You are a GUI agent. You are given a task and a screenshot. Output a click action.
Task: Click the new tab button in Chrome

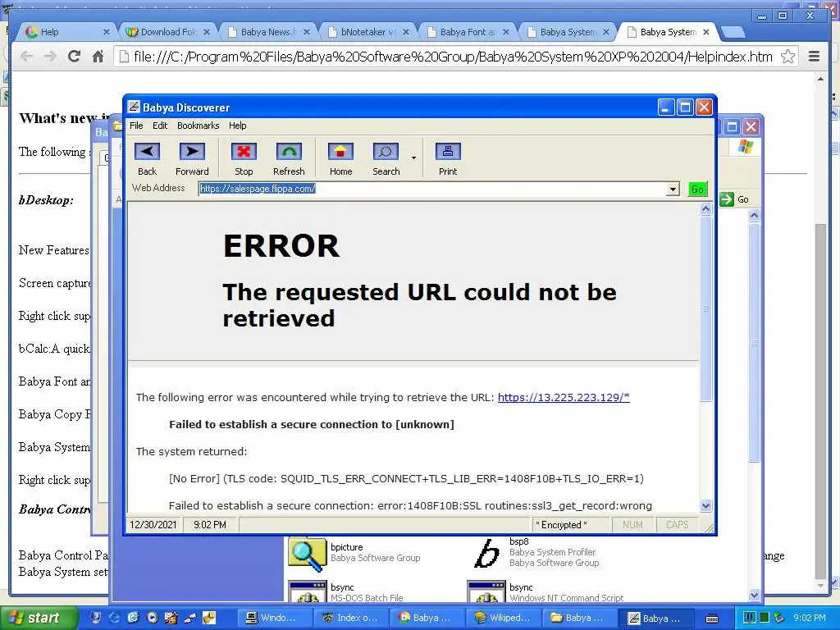(733, 33)
